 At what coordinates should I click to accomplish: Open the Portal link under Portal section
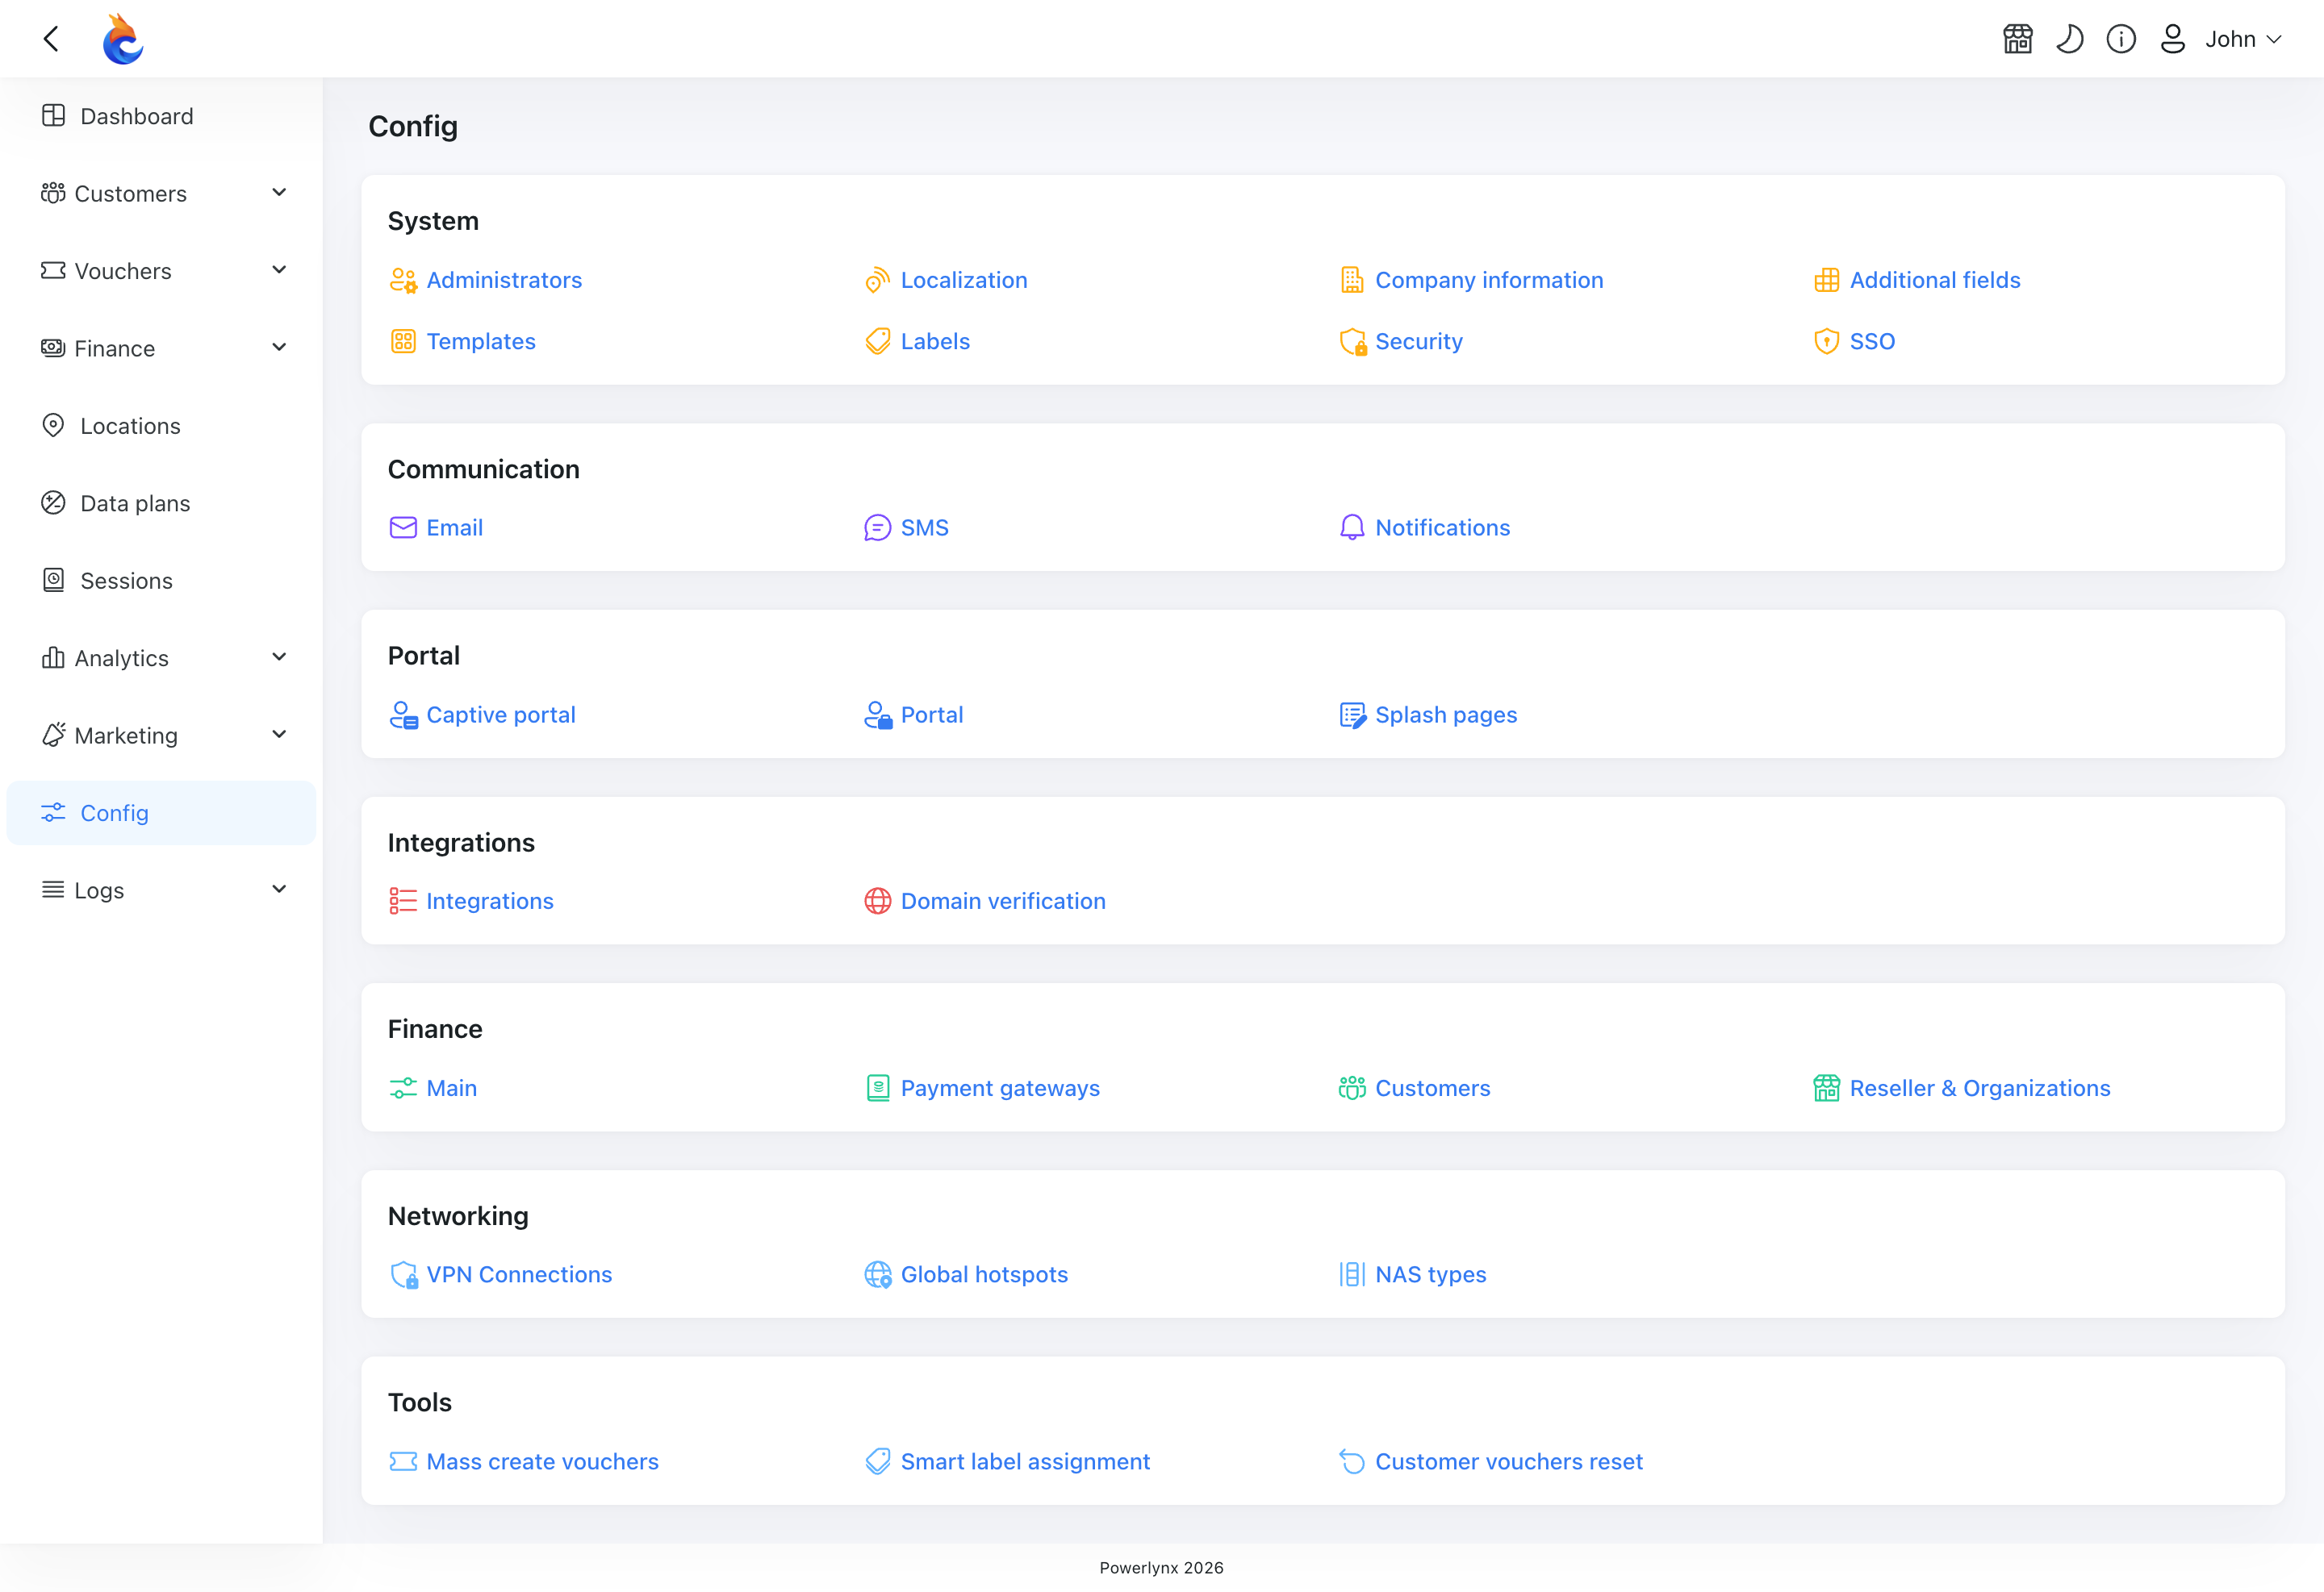tap(932, 715)
